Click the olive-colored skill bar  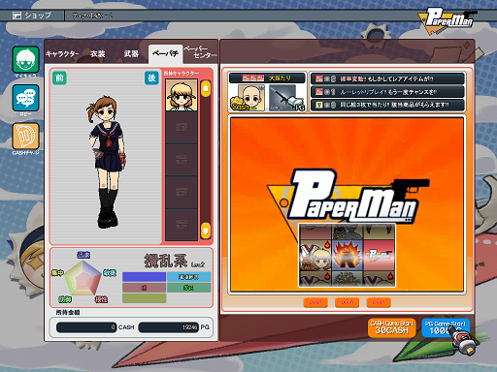[145, 298]
